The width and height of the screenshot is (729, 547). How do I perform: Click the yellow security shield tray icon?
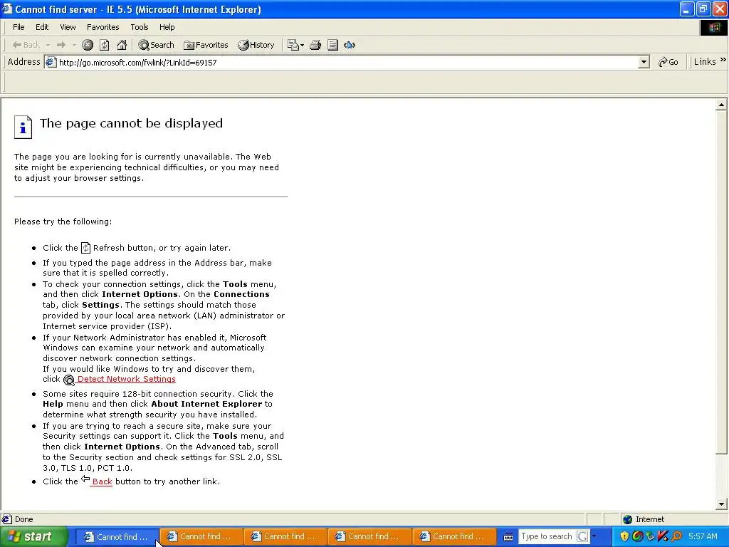(x=624, y=537)
